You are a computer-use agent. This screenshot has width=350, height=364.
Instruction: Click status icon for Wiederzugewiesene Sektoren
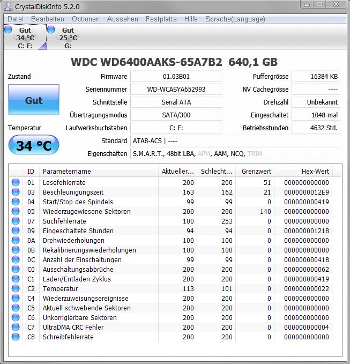point(16,211)
